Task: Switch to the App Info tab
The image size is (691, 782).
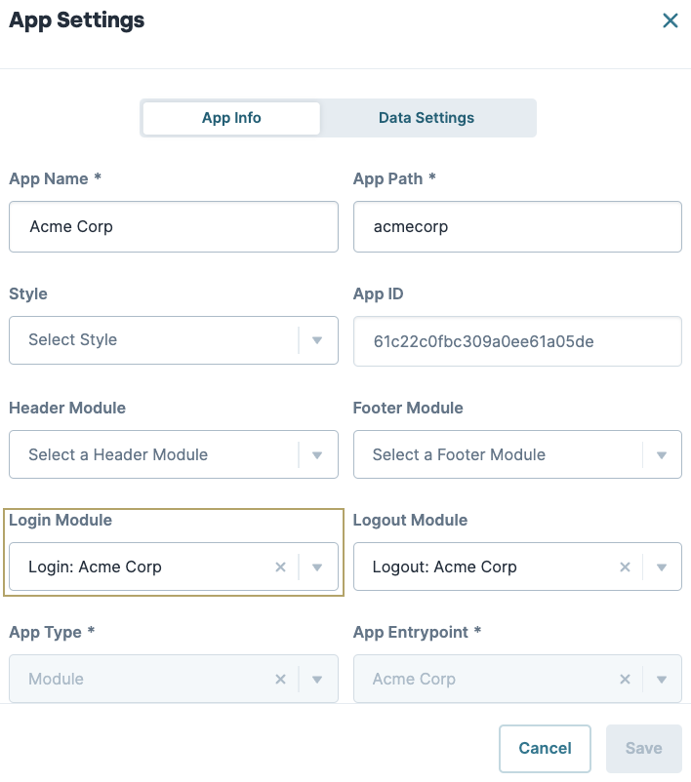Action: click(x=231, y=118)
